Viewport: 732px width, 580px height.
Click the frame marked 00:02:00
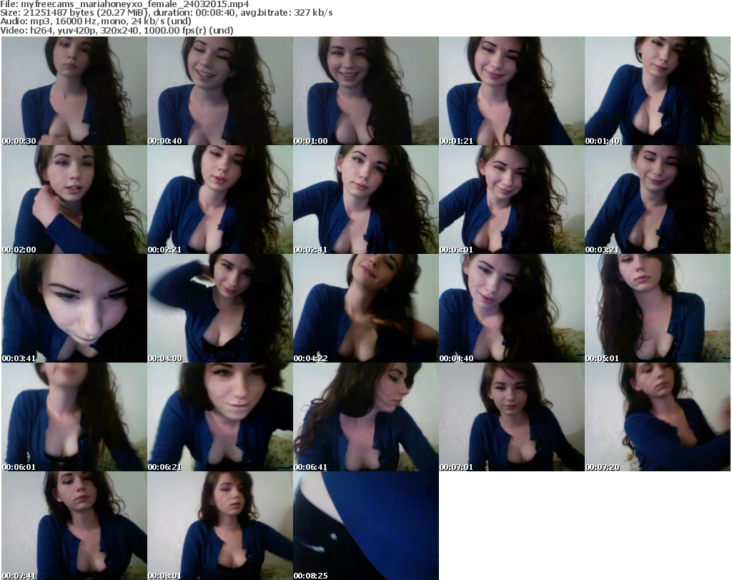pyautogui.click(x=74, y=200)
